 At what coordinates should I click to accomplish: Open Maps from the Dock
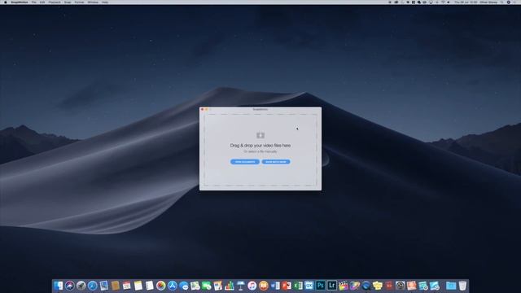[x=195, y=286]
